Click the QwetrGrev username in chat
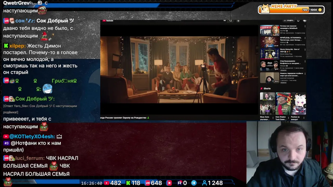 tap(16, 3)
